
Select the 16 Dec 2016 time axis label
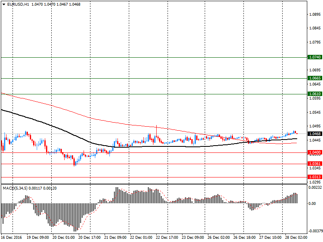[x=11, y=238]
